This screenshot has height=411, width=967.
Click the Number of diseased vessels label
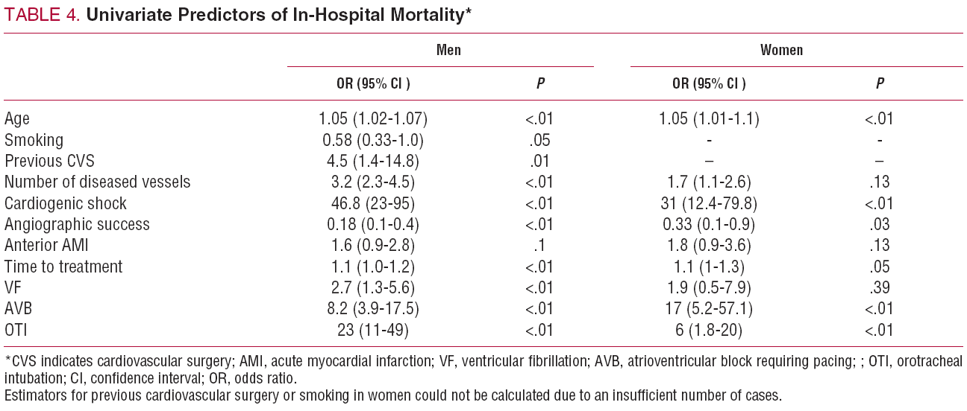97,182
